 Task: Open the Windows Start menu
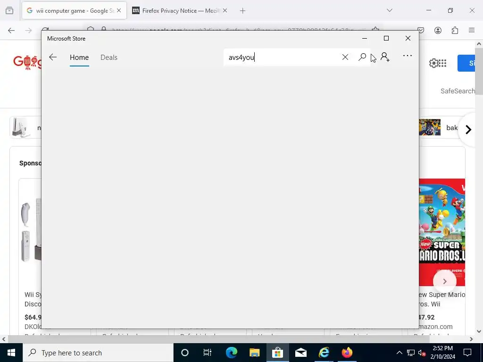click(x=11, y=353)
